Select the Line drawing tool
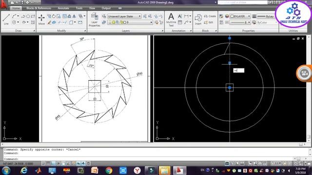This screenshot has width=312, height=175. tap(6, 19)
